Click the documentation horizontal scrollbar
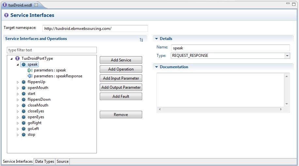Viewport: 299px width, 166px height. [220, 109]
